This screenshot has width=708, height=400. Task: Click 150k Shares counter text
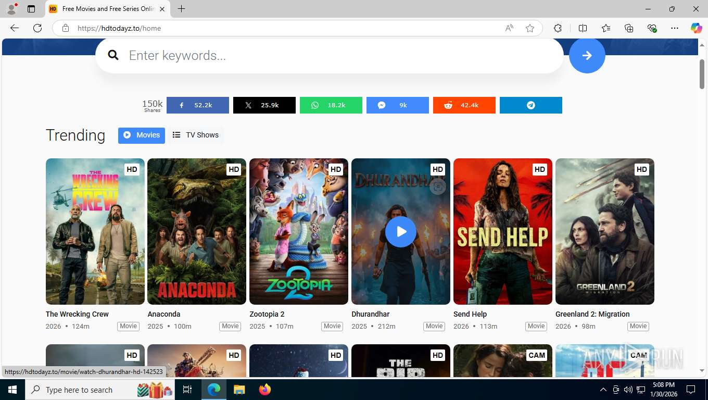(153, 106)
